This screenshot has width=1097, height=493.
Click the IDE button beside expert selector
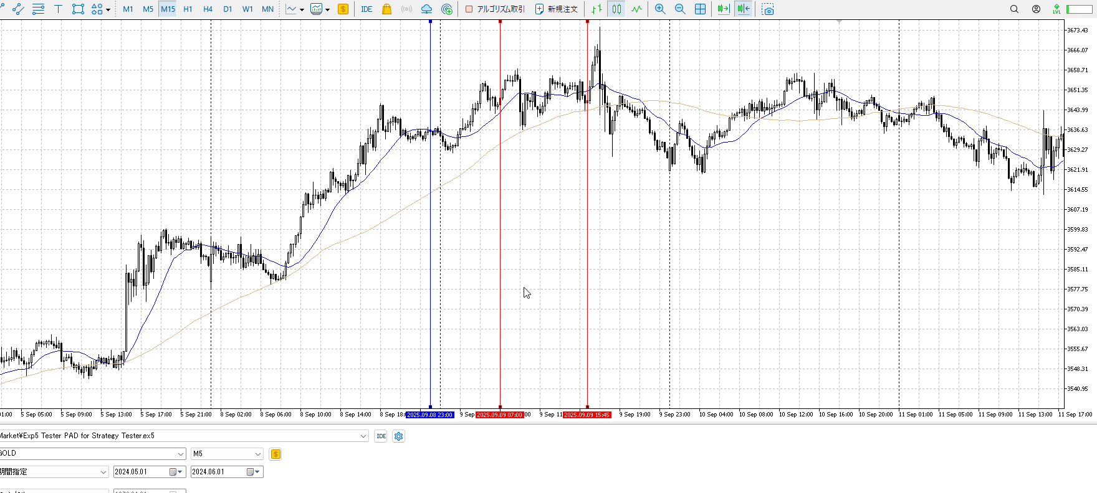point(381,436)
